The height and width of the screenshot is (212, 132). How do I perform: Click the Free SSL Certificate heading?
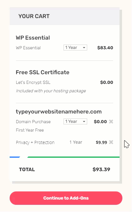43,72
